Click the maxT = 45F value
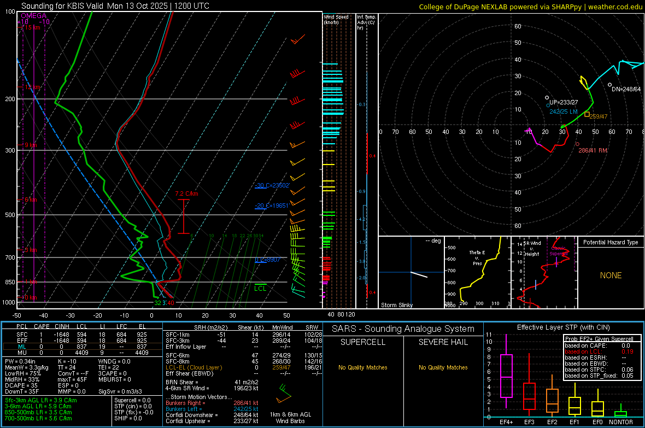 (x=72, y=379)
